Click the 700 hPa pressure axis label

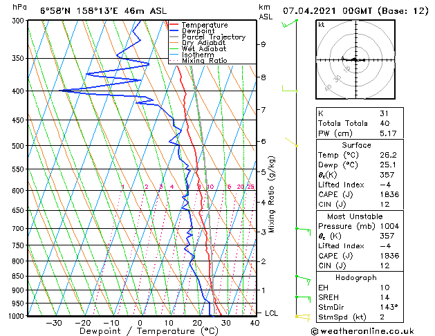pyautogui.click(x=19, y=228)
